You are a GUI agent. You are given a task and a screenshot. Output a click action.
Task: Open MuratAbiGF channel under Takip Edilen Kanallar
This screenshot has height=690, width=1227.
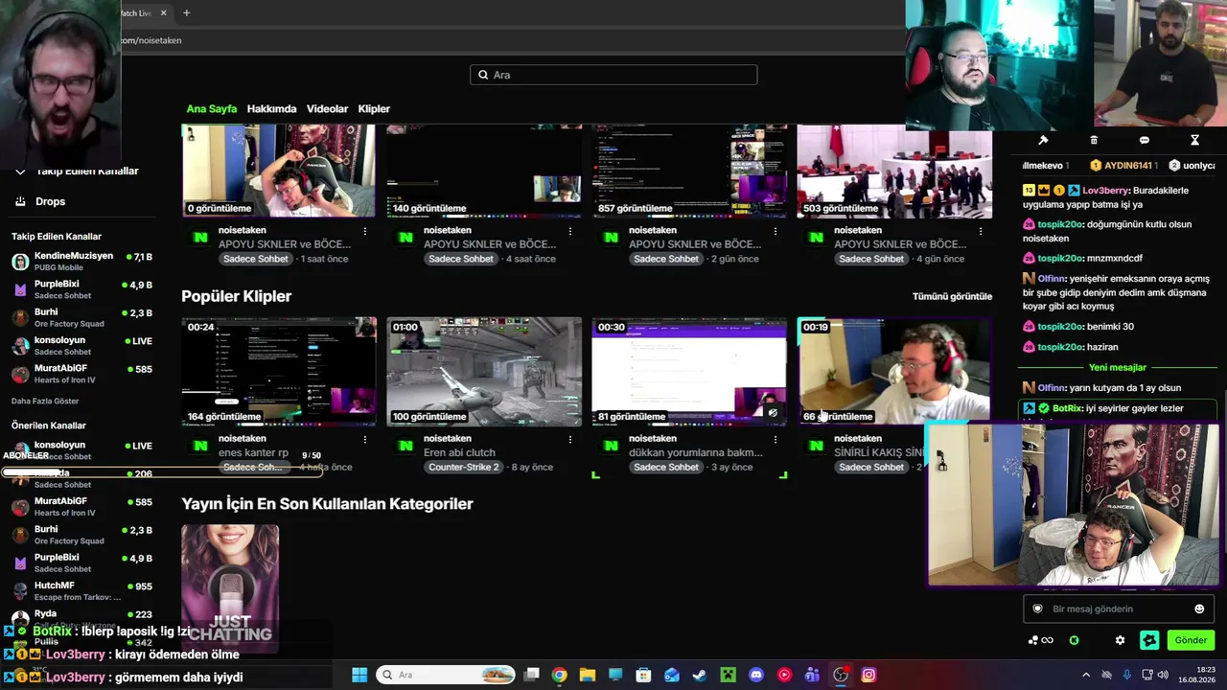coord(82,374)
